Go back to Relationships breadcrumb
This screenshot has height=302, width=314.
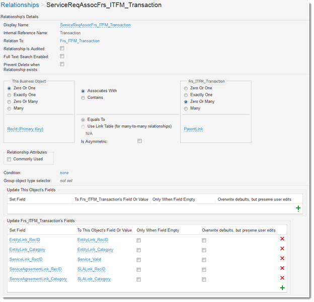[x=21, y=5]
